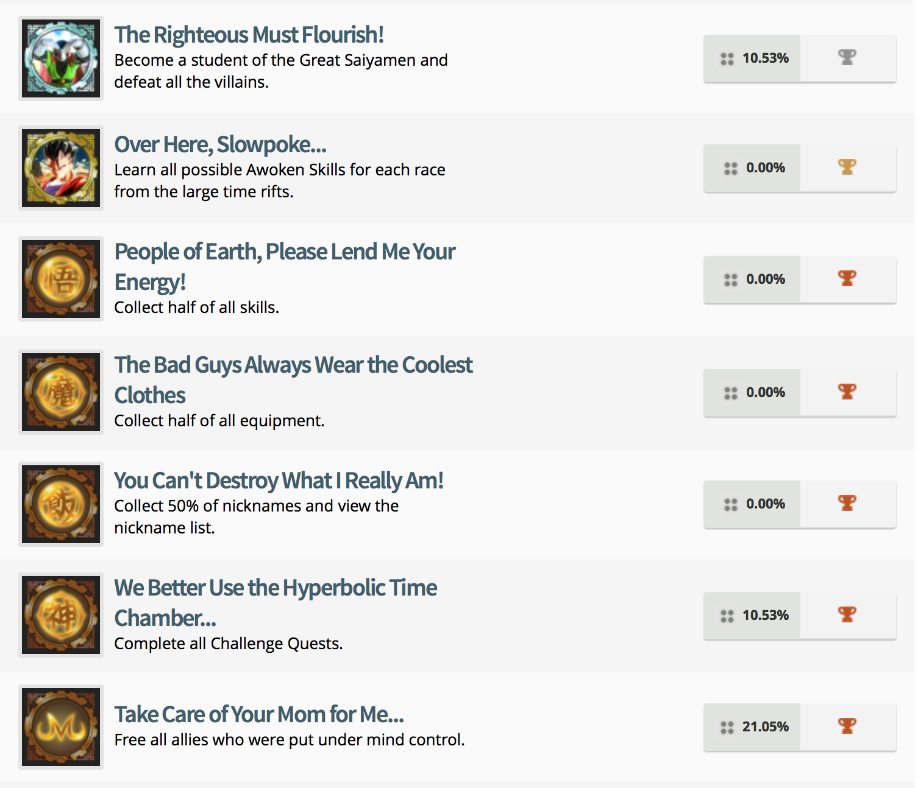Click bronze trophy for Take Care of Mom
Viewport: 918px width, 788px height.
pos(847,726)
